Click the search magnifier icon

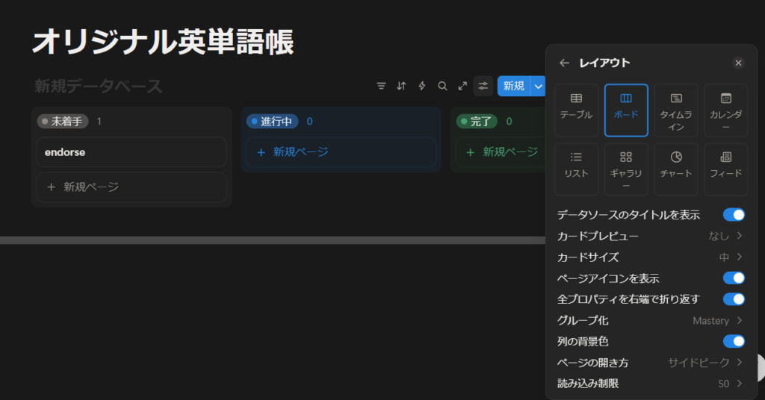point(442,86)
